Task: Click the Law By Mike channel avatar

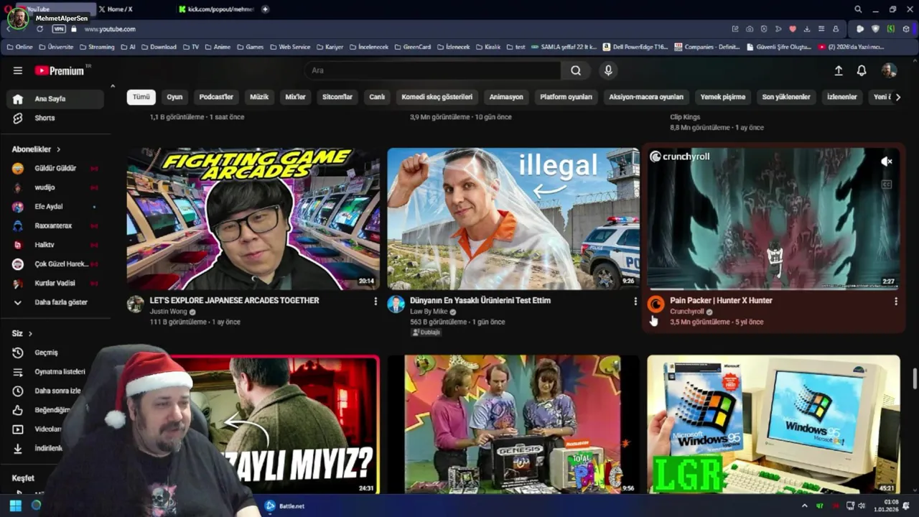Action: point(396,304)
